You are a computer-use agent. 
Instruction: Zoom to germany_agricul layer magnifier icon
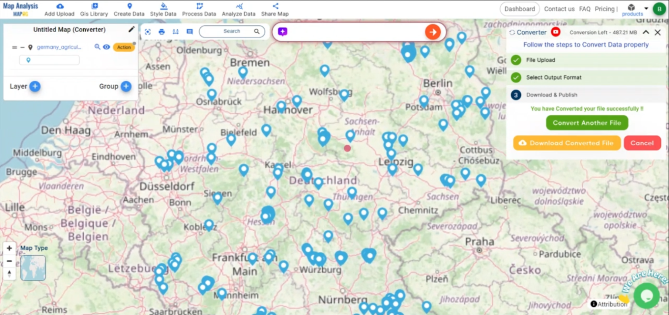(98, 47)
